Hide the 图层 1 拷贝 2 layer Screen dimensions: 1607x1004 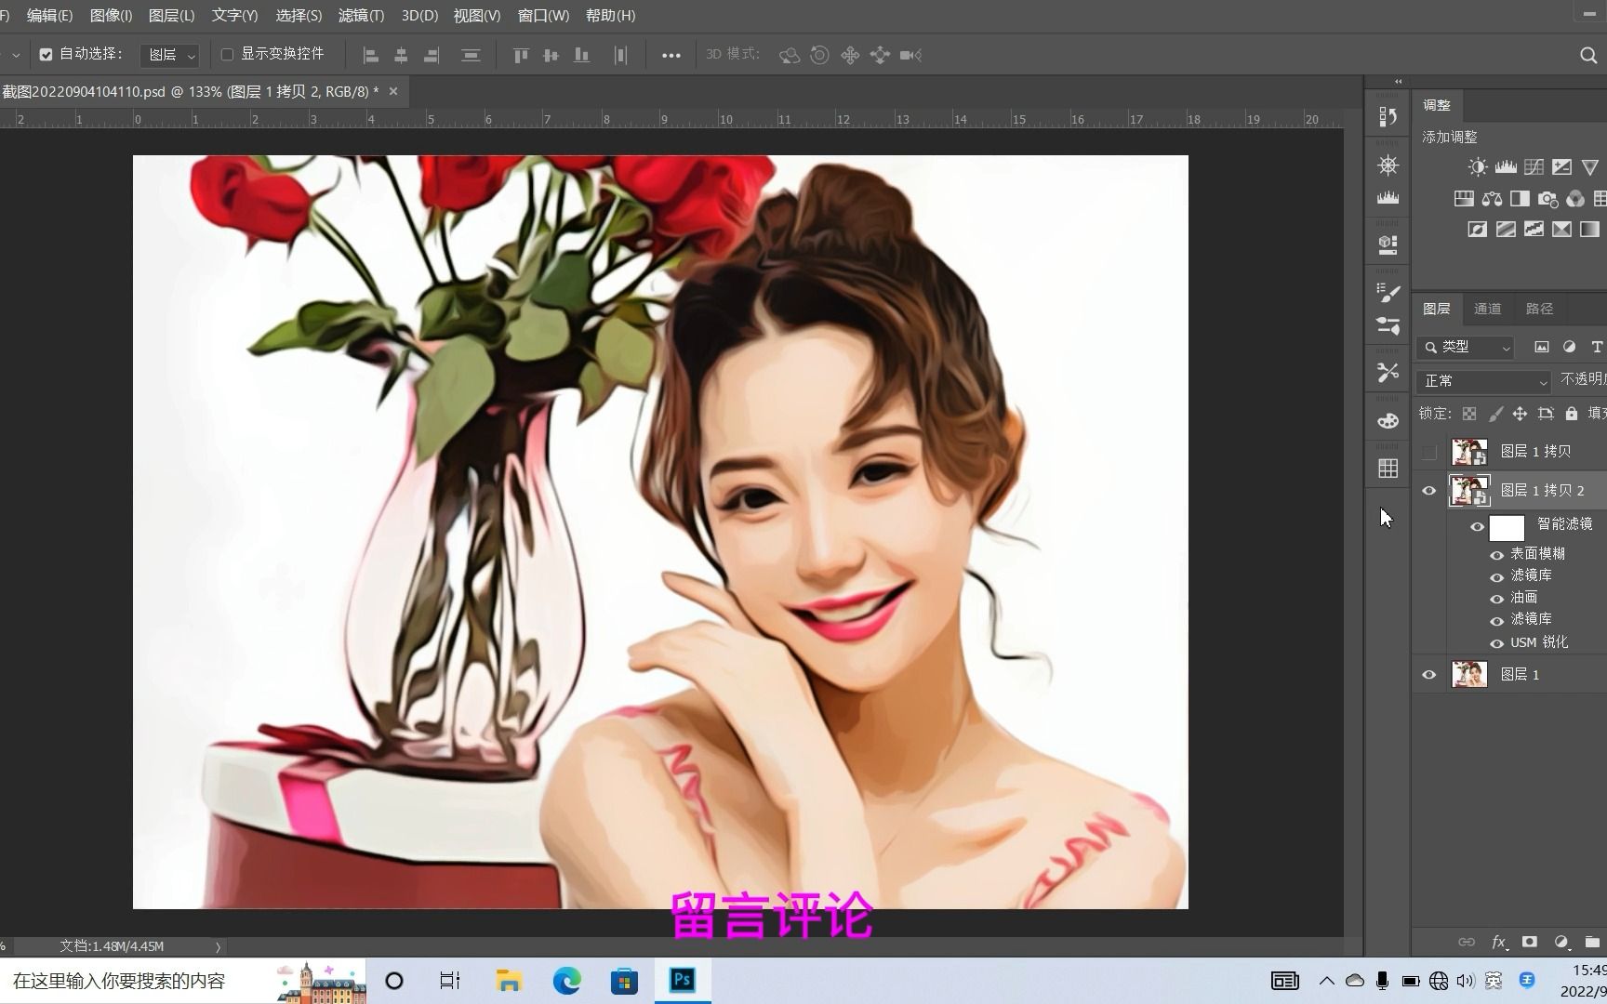tap(1429, 491)
